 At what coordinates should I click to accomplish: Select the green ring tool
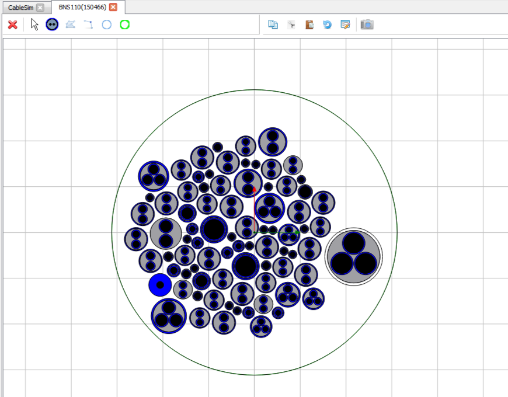pos(124,25)
